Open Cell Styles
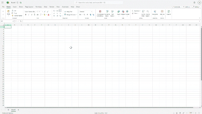Screen dimensions: 202x114 113,14
